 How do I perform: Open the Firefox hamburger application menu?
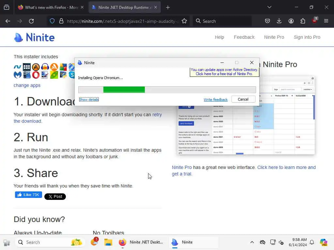(326, 21)
